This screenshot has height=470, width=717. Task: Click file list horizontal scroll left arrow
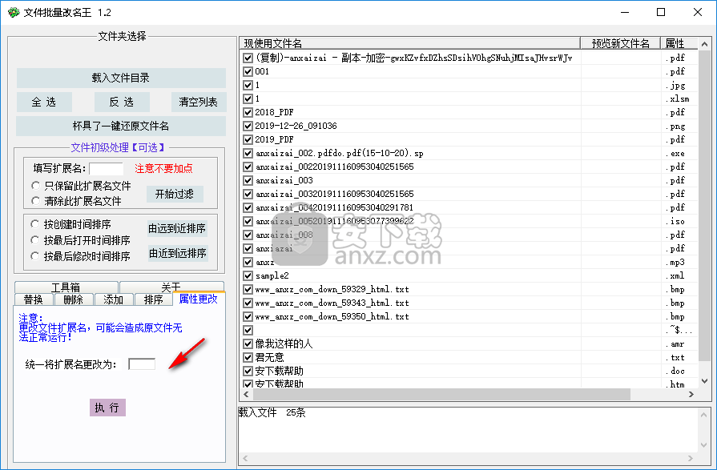[x=246, y=394]
